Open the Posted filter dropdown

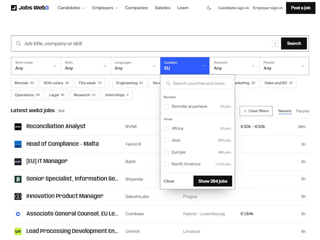click(x=284, y=66)
